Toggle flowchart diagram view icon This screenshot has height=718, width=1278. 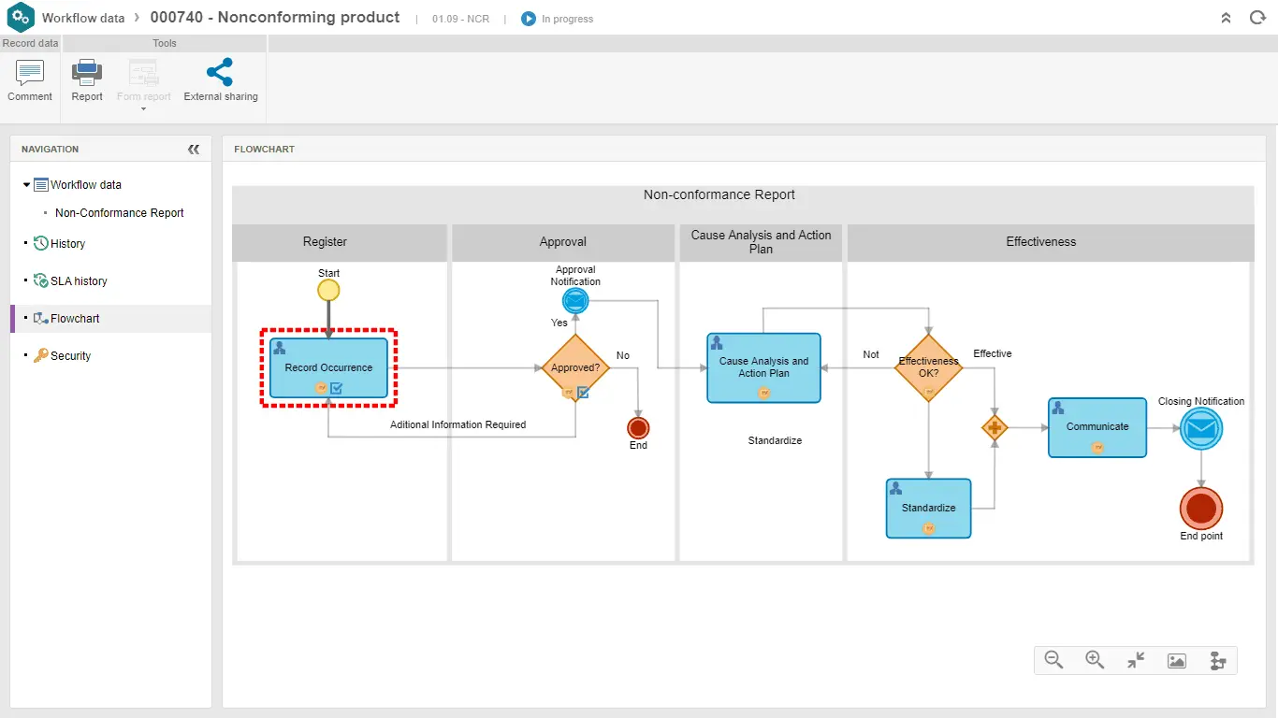pos(1217,660)
